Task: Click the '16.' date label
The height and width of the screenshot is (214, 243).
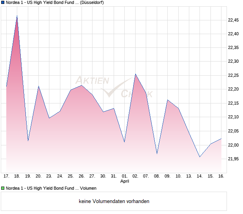Action: pyautogui.click(x=221, y=176)
